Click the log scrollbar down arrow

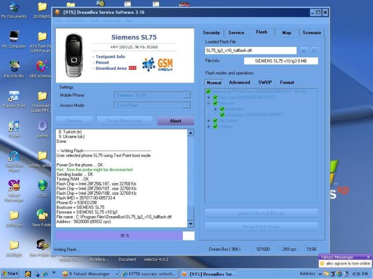(x=191, y=224)
